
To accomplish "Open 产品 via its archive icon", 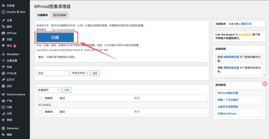I will pos(3,101).
